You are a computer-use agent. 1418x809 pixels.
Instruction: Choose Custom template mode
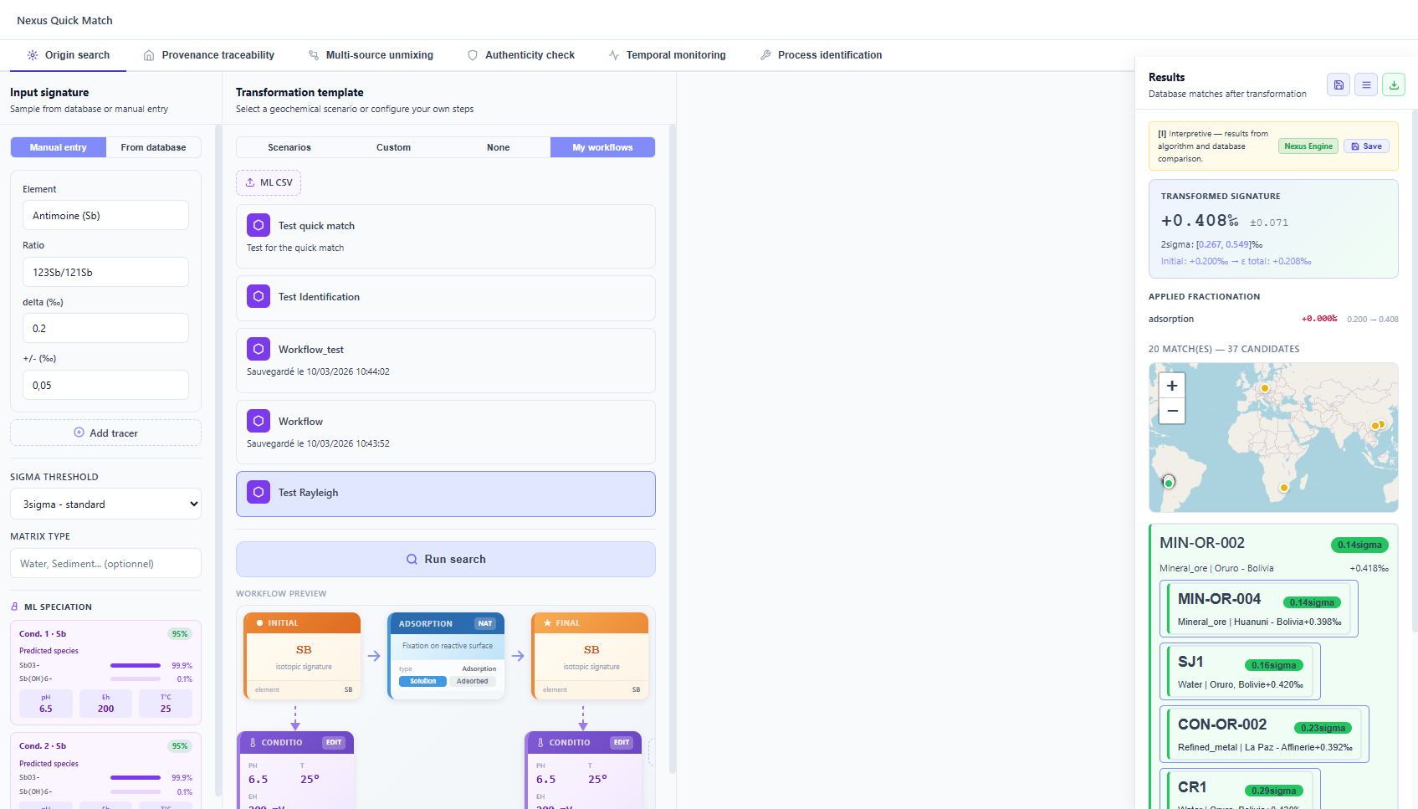393,147
